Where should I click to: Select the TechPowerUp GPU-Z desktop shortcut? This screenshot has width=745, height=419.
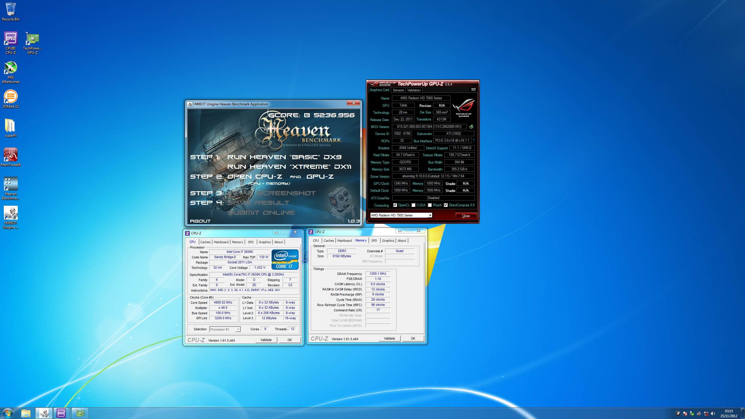(32, 43)
